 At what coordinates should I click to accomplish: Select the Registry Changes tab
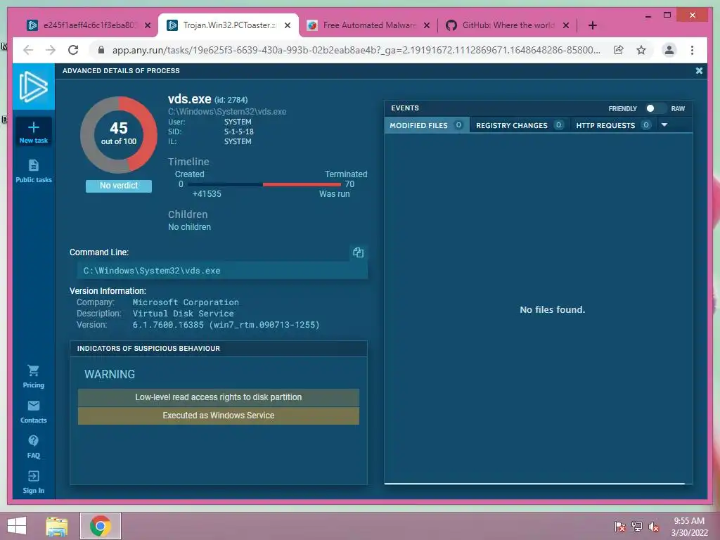(520, 125)
